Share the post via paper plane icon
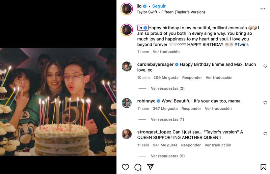Viewport: 270px width, 174px height. click(151, 167)
